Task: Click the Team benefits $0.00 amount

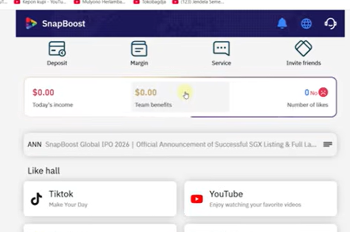Action: (146, 92)
